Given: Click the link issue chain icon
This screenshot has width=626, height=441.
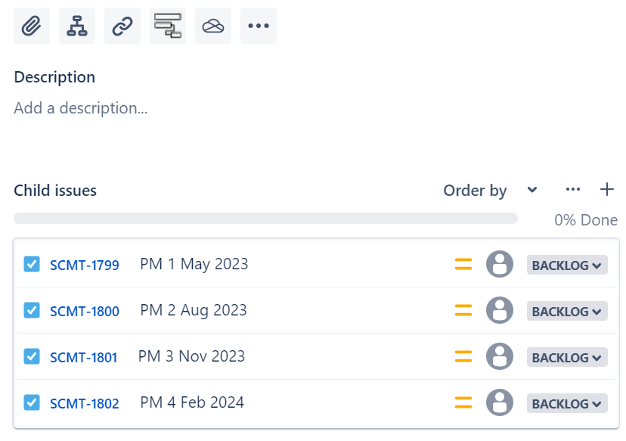Looking at the screenshot, I should point(122,26).
